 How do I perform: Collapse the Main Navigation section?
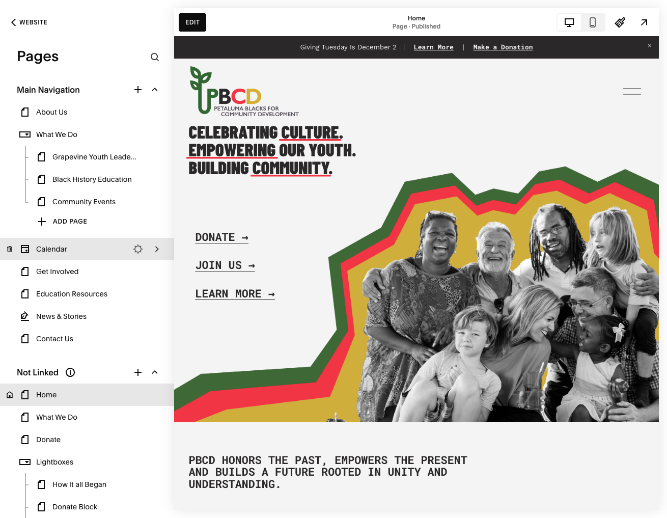pyautogui.click(x=155, y=90)
